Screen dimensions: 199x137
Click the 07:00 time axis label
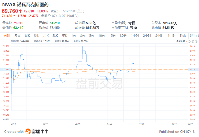coord(110,124)
